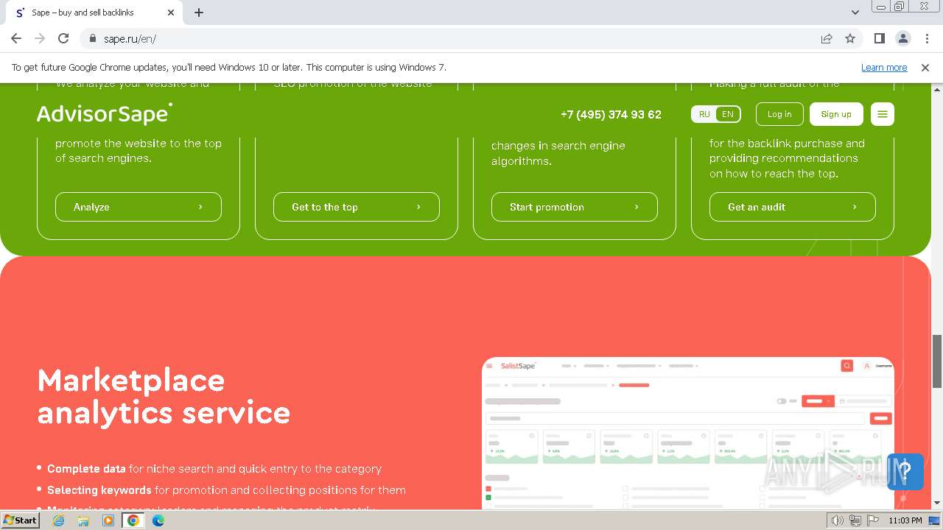943x530 pixels.
Task: Select the Sape browser tab
Action: (94, 13)
